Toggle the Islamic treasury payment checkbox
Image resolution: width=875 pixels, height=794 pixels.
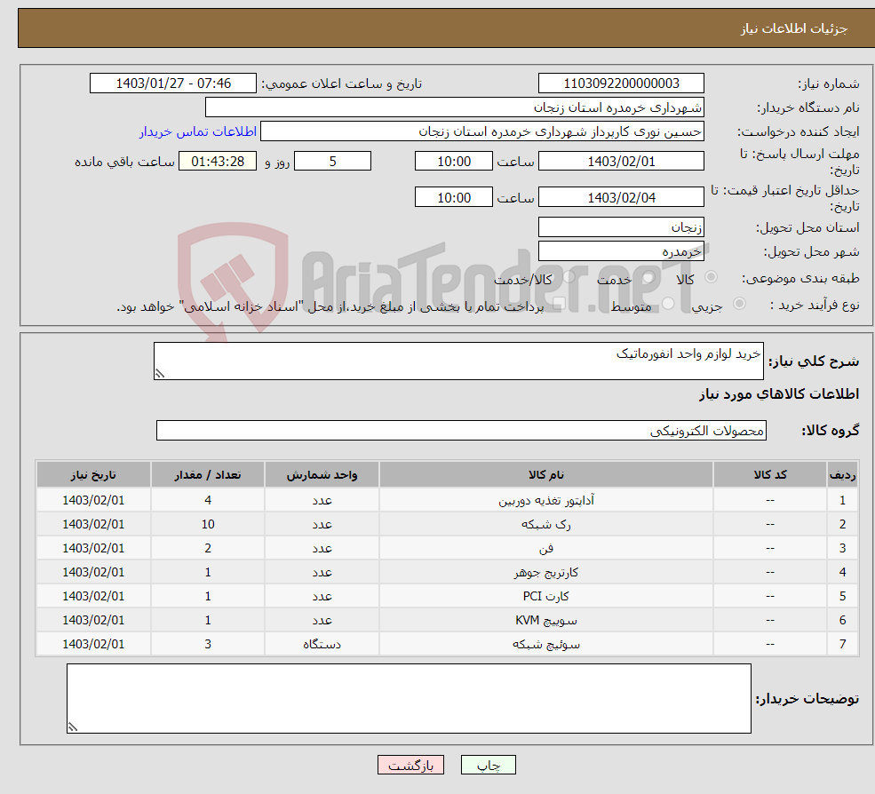tap(560, 304)
